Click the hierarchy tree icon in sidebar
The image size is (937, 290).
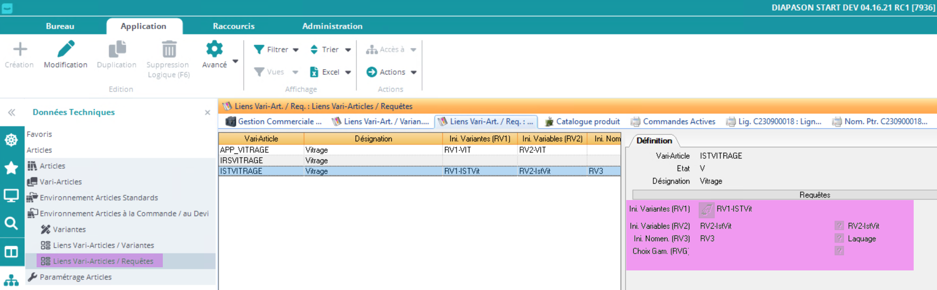[x=11, y=280]
